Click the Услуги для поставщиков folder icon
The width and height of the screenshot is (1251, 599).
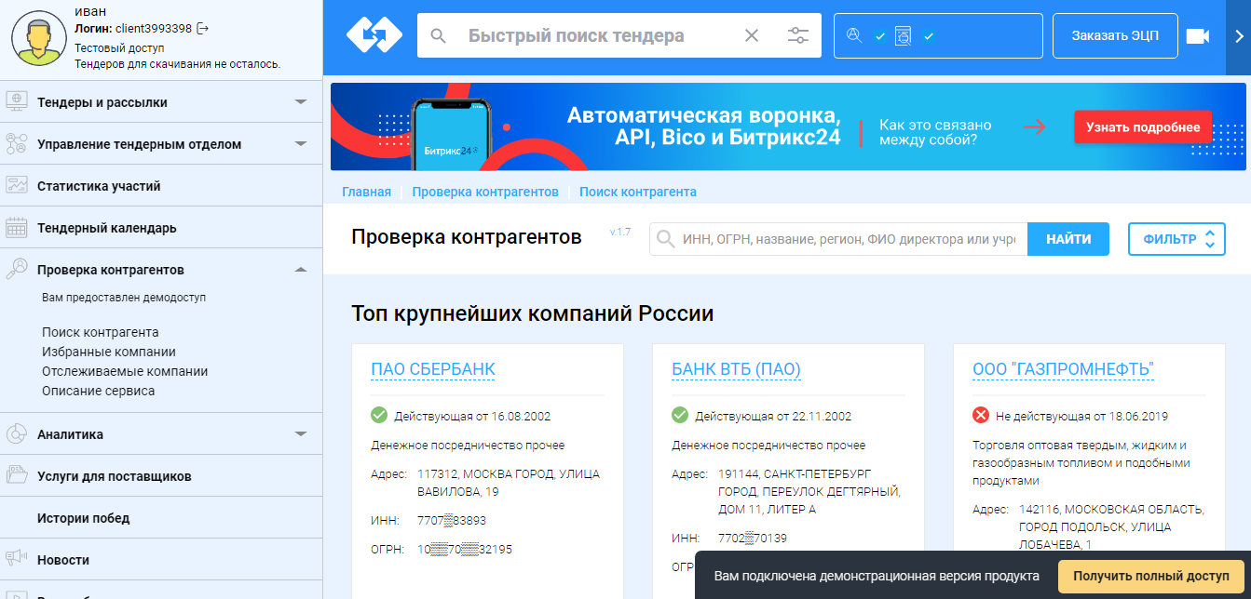pyautogui.click(x=17, y=475)
